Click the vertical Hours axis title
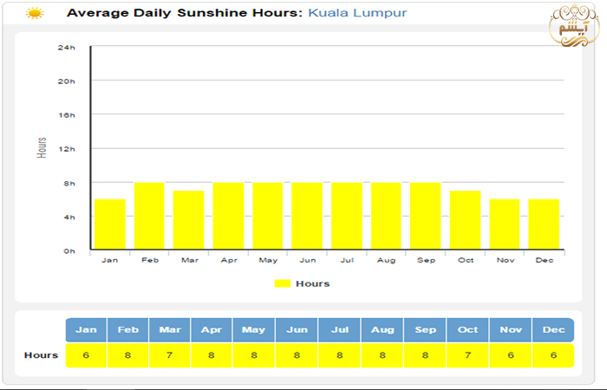 coord(42,147)
